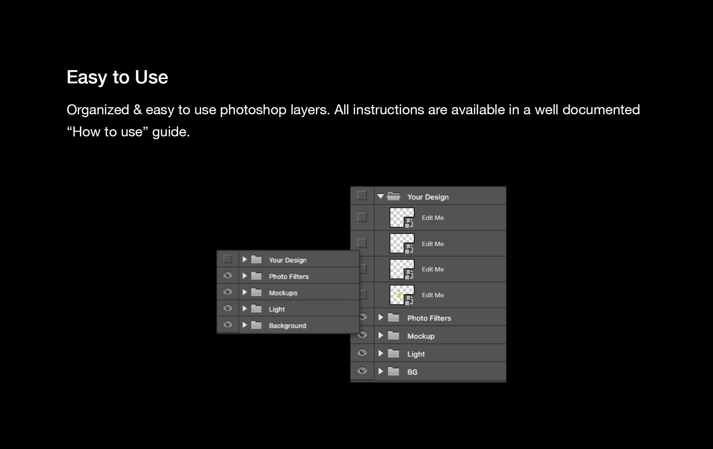This screenshot has width=713, height=449.
Task: Click folder icon of small-panel Your Design group
Action: click(256, 260)
